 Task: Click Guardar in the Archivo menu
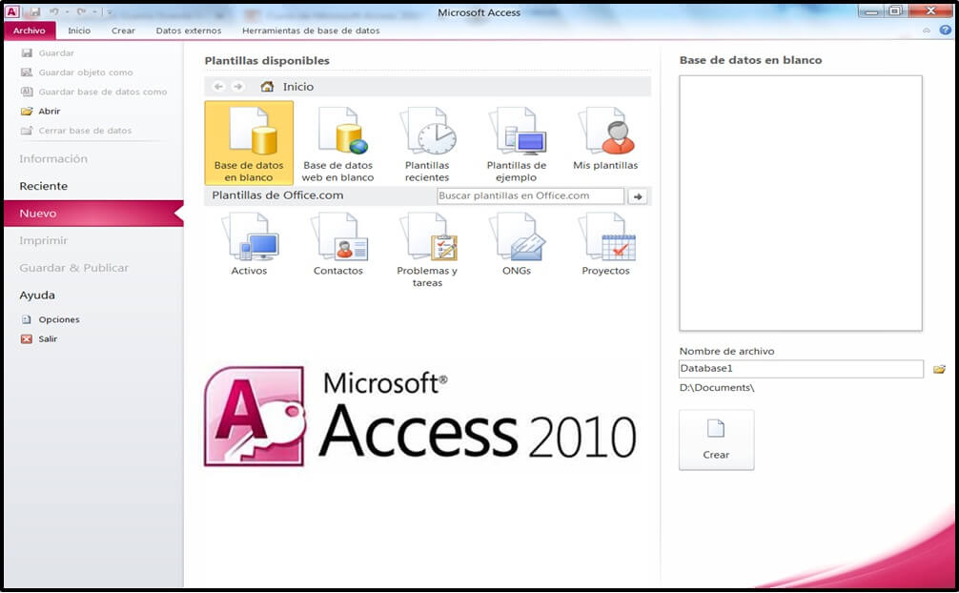pos(48,53)
